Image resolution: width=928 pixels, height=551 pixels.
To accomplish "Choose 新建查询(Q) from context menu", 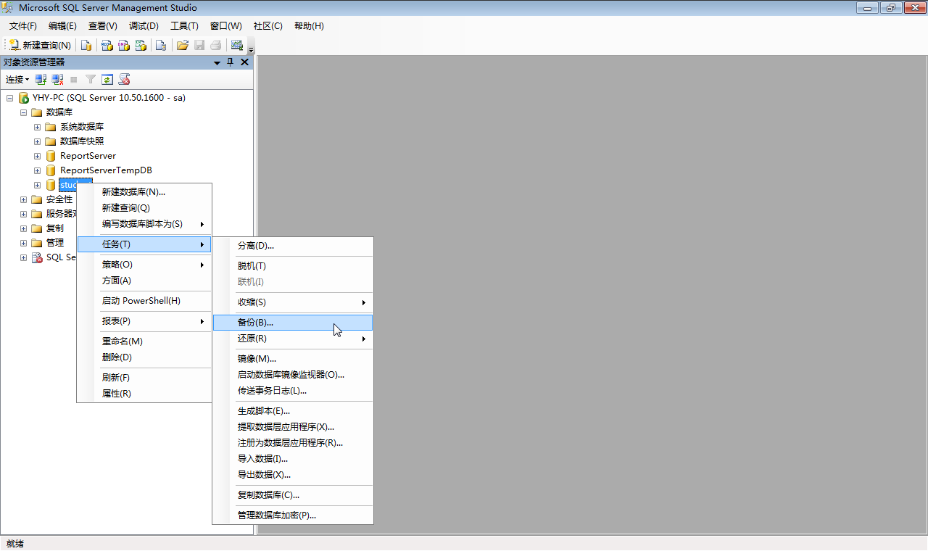I will 144,208.
